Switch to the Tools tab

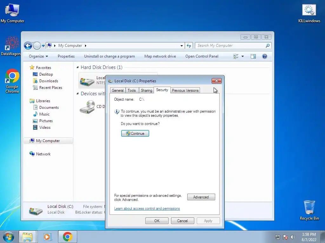(x=132, y=90)
